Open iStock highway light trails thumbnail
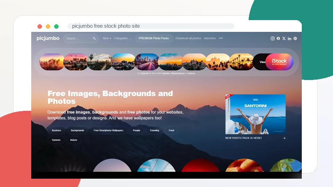Image resolution: width=333 pixels, height=187 pixels. click(x=147, y=62)
